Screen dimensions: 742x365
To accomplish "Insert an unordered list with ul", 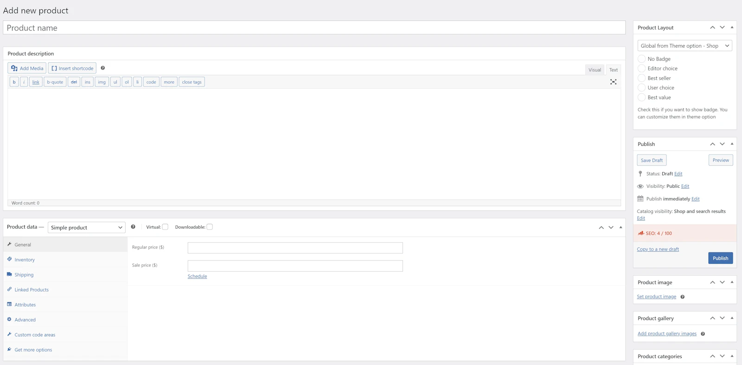I will click(115, 82).
